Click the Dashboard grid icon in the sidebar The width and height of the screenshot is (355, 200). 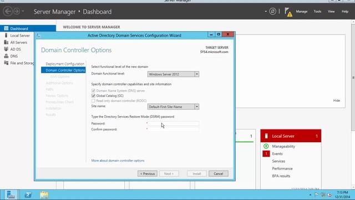[6, 28]
